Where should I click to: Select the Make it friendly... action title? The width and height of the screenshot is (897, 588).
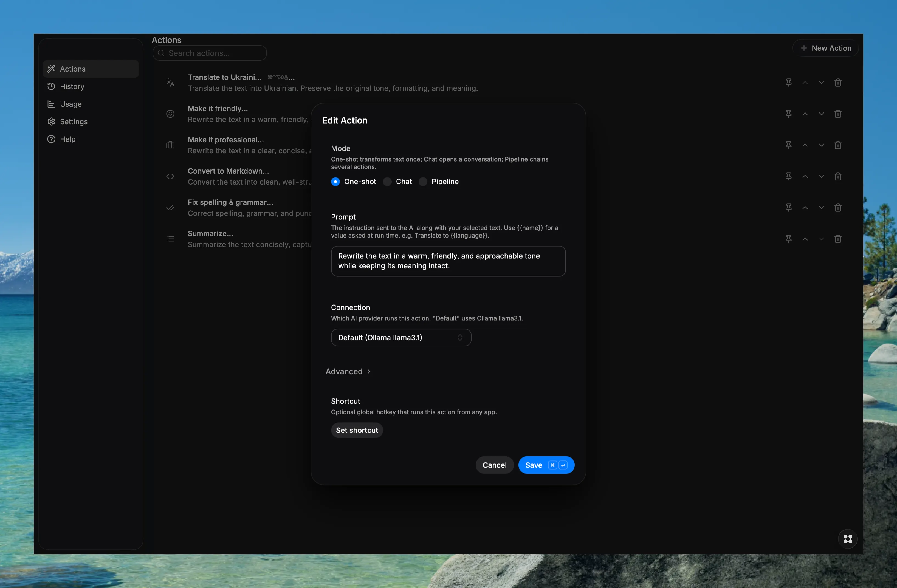(x=218, y=109)
